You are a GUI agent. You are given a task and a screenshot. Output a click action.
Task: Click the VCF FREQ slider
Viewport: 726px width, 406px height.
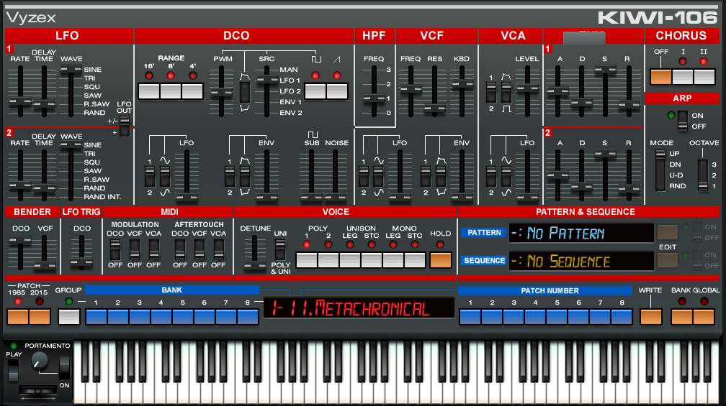[411, 91]
